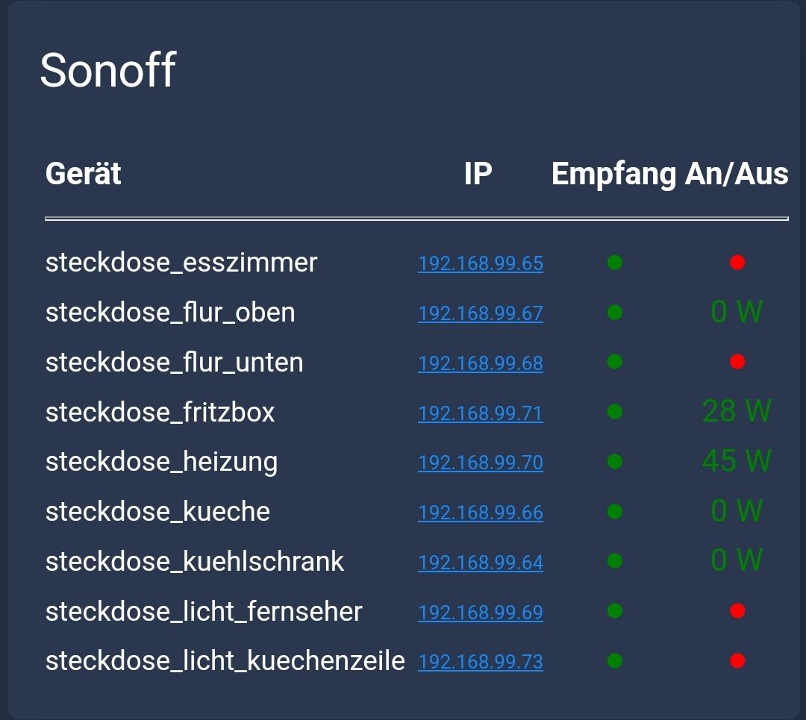The image size is (806, 720).
Task: Toggle red on/off indicator for steckdose_licht_kuechenzeile
Action: click(x=737, y=661)
